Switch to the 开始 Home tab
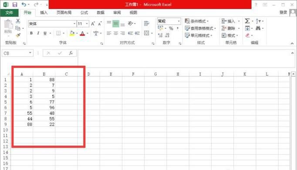Screen dimensions: 297x170 pos(27,13)
